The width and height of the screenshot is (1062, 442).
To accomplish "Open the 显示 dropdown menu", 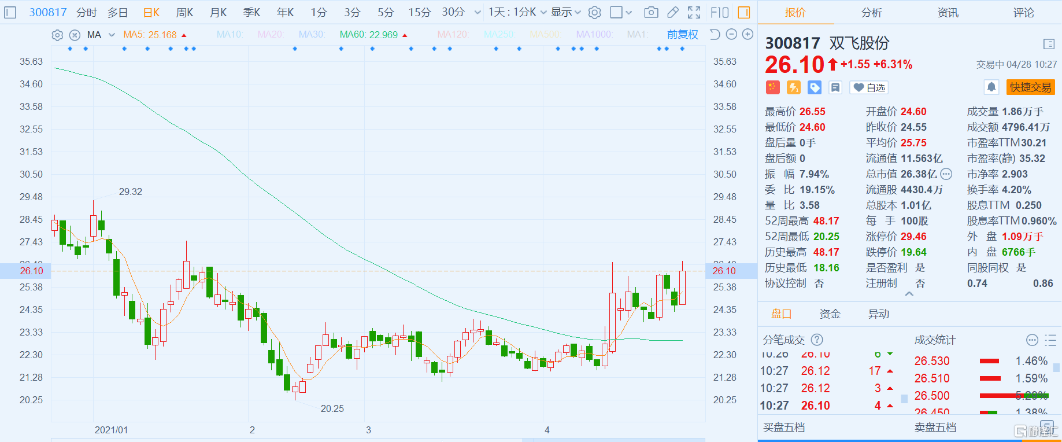I will coord(566,12).
